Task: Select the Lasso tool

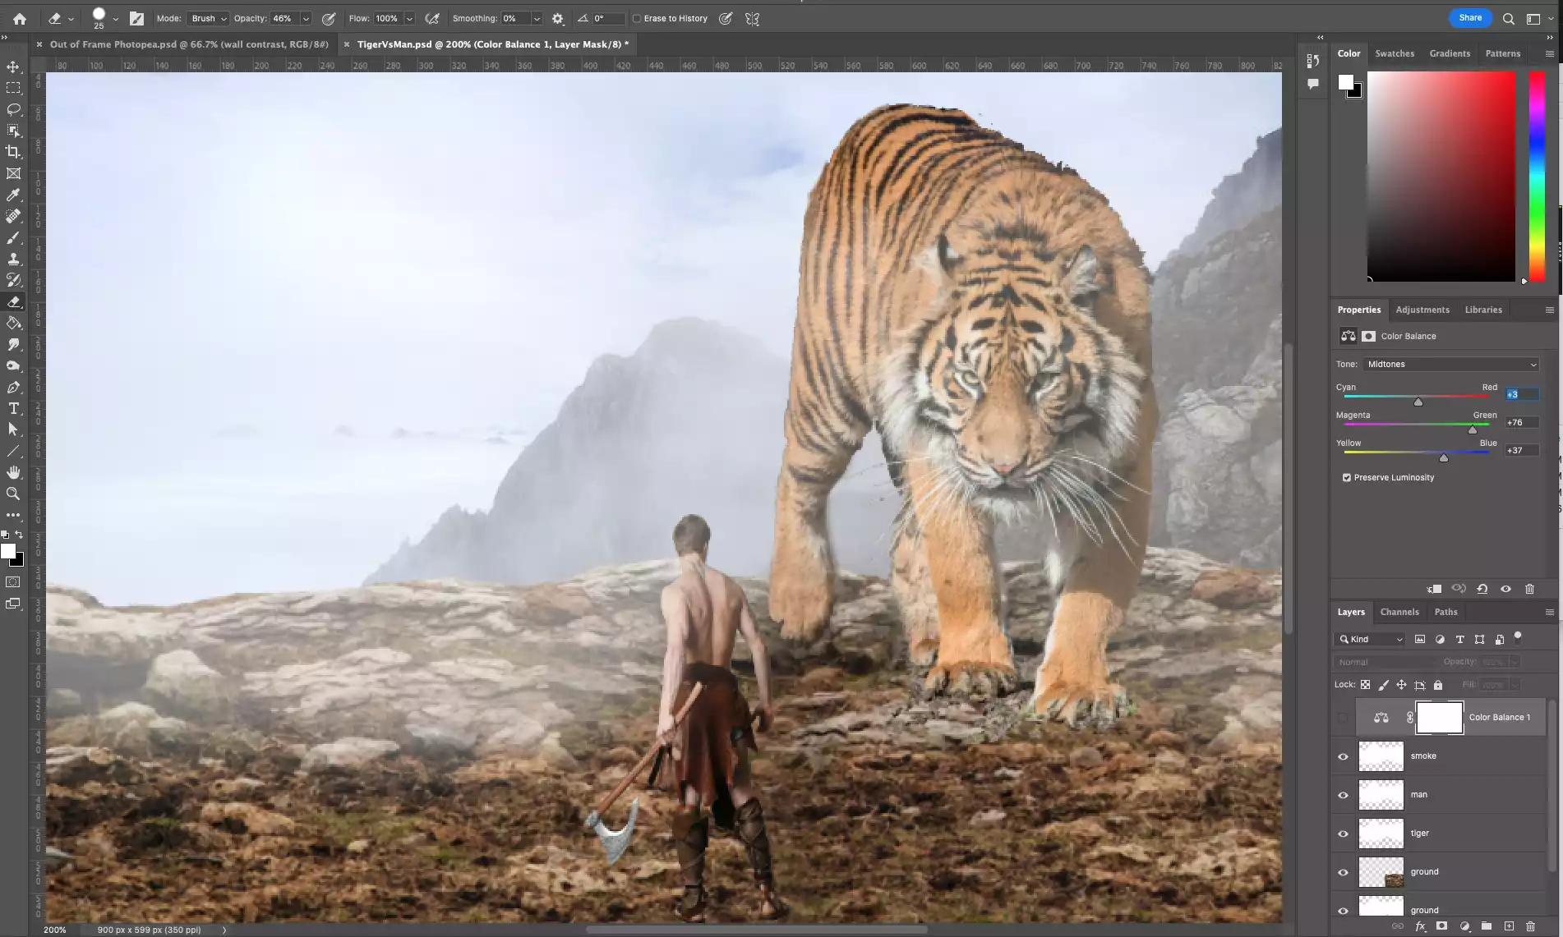Action: click(x=13, y=109)
